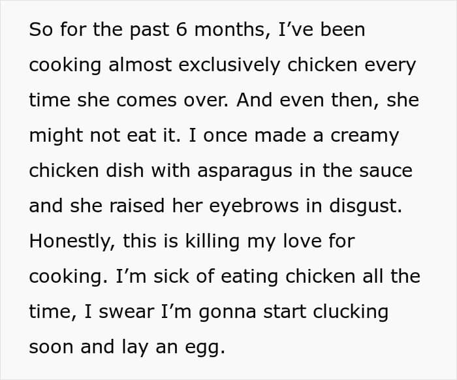
Task: Click the word "comes" in third line
Action: point(147,101)
